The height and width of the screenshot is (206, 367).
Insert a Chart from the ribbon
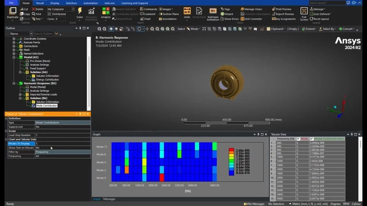(x=145, y=19)
